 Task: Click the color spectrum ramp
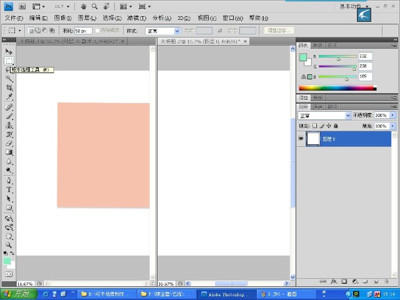(x=337, y=88)
